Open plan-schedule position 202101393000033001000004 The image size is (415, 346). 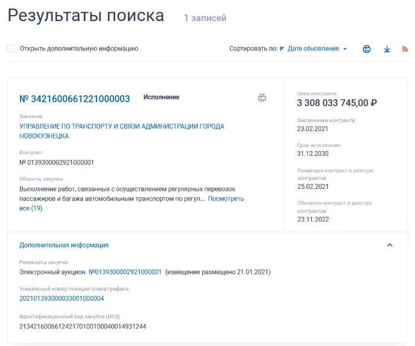[x=62, y=298]
